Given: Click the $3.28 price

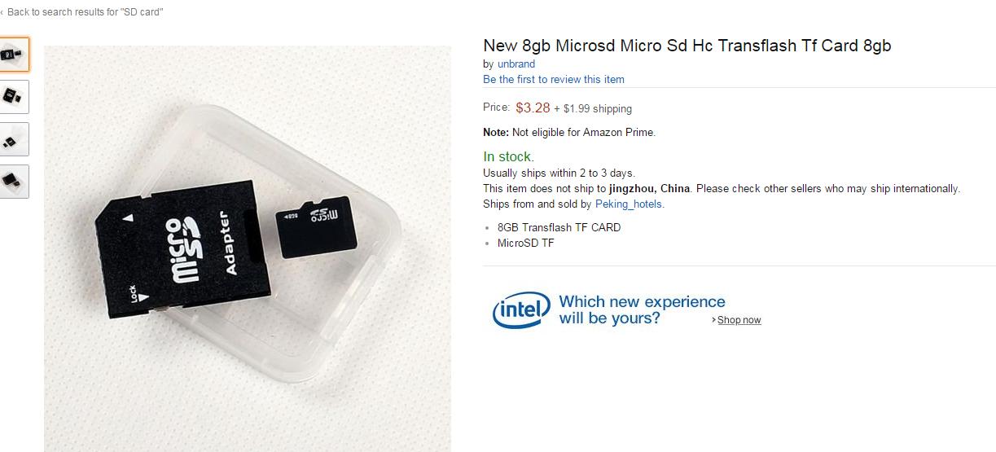Looking at the screenshot, I should (533, 108).
